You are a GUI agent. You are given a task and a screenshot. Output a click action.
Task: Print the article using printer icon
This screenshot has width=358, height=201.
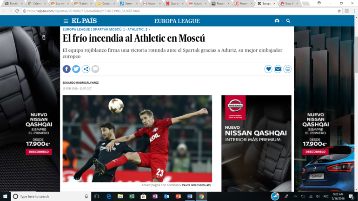tap(287, 69)
